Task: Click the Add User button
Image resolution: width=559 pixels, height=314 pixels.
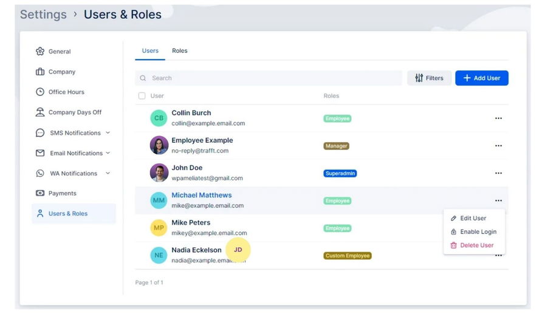Action: 481,78
